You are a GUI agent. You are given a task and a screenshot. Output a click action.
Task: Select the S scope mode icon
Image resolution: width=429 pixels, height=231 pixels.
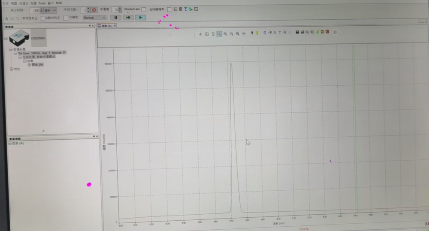tap(265, 33)
